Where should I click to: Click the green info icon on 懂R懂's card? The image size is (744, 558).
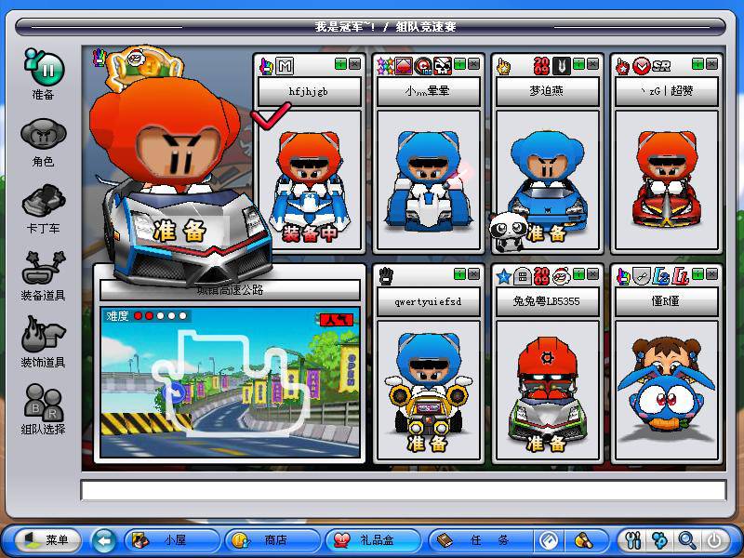click(x=697, y=273)
